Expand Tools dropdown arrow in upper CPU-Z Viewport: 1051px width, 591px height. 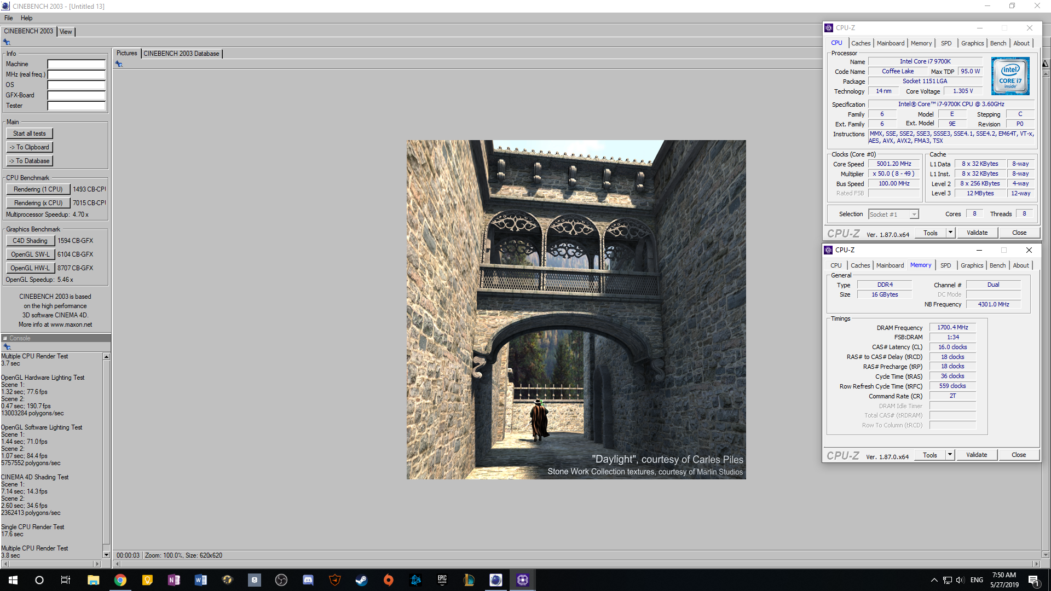950,233
